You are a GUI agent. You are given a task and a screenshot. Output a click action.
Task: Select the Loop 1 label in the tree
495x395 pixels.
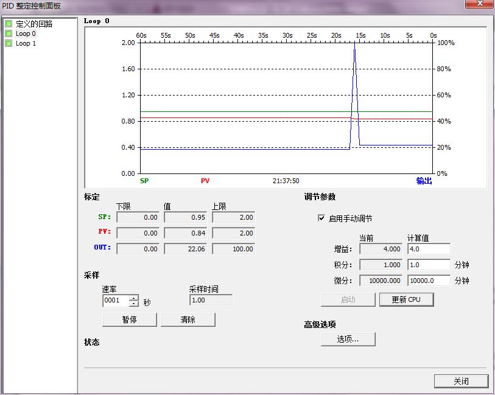pos(26,43)
